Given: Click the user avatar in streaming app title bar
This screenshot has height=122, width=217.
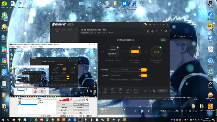Looking at the screenshot, I should 145,25.
